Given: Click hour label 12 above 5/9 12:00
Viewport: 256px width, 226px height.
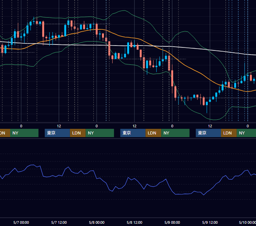Looking at the screenshot, I should click(x=210, y=126).
